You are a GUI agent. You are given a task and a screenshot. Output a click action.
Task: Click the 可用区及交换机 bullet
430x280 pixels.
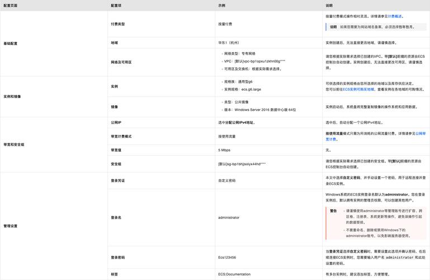(x=253, y=69)
